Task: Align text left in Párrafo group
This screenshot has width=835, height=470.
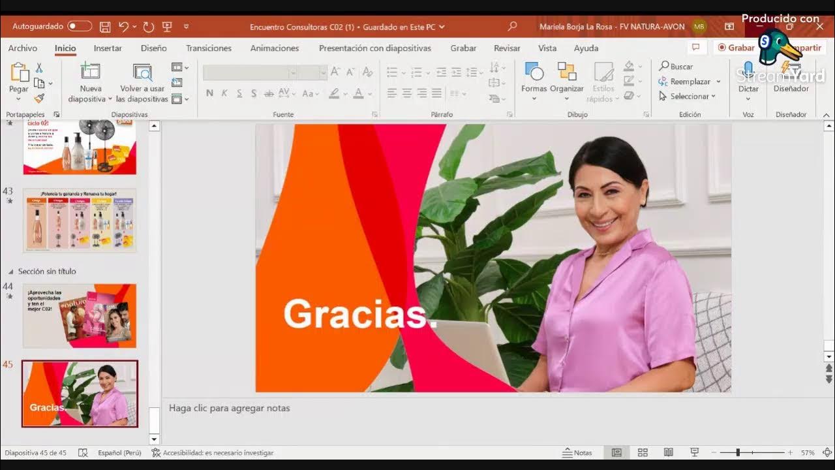Action: pyautogui.click(x=391, y=93)
